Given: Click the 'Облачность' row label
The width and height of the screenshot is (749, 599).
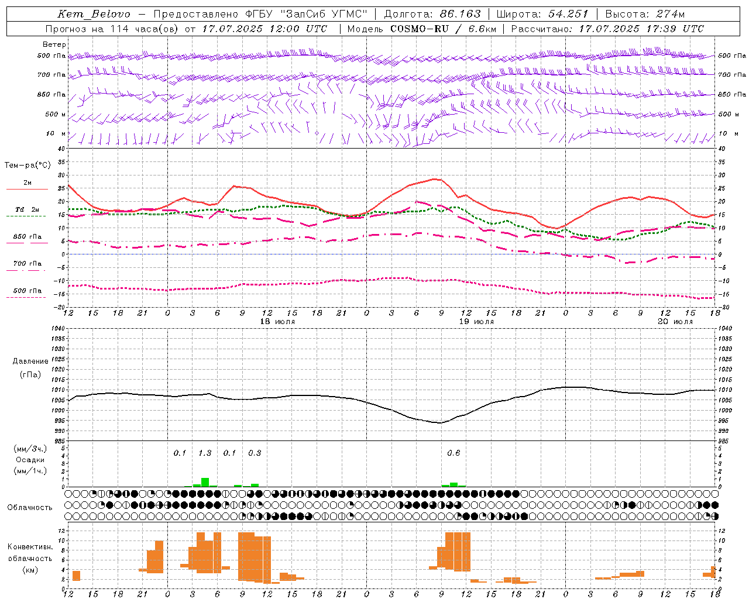Looking at the screenshot, I should (x=30, y=508).
